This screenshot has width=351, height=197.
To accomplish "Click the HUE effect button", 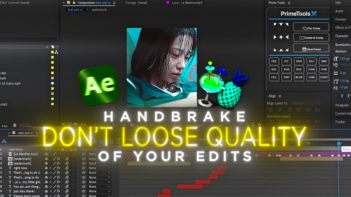I will [324, 69].
